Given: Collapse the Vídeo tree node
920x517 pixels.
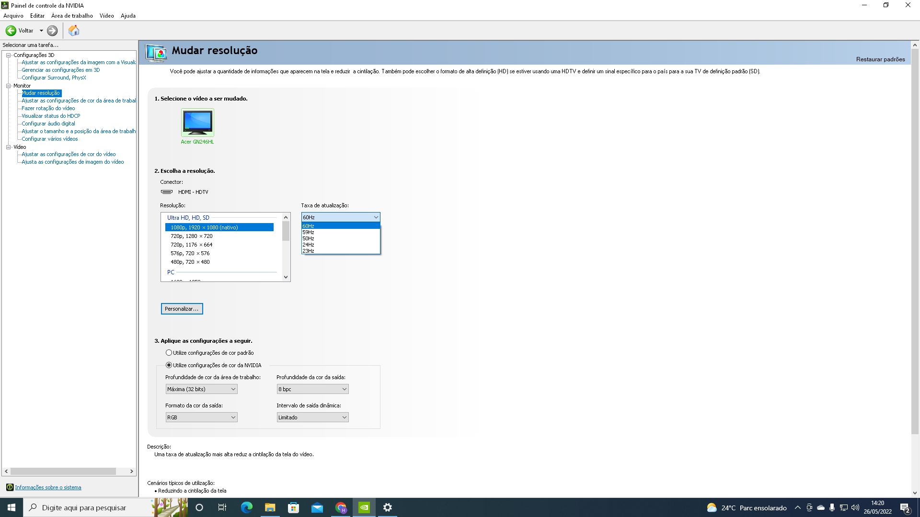Looking at the screenshot, I should 8,147.
